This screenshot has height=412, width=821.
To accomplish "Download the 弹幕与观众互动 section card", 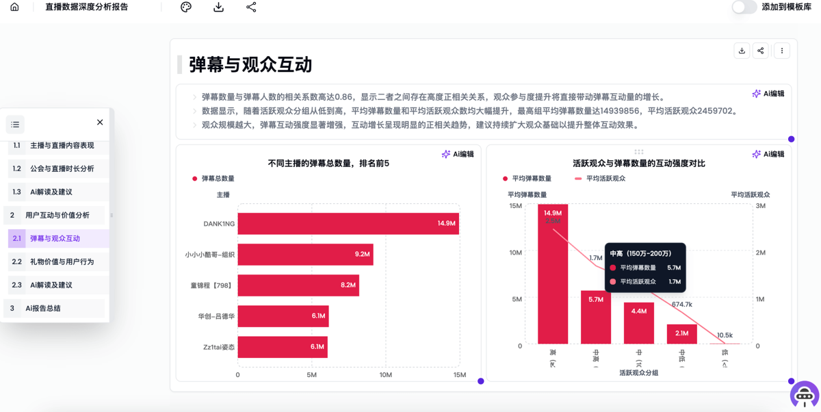I will pos(742,51).
